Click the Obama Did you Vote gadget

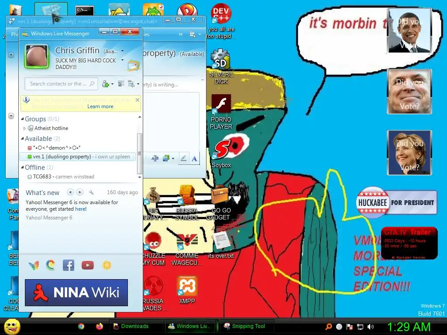point(409,31)
